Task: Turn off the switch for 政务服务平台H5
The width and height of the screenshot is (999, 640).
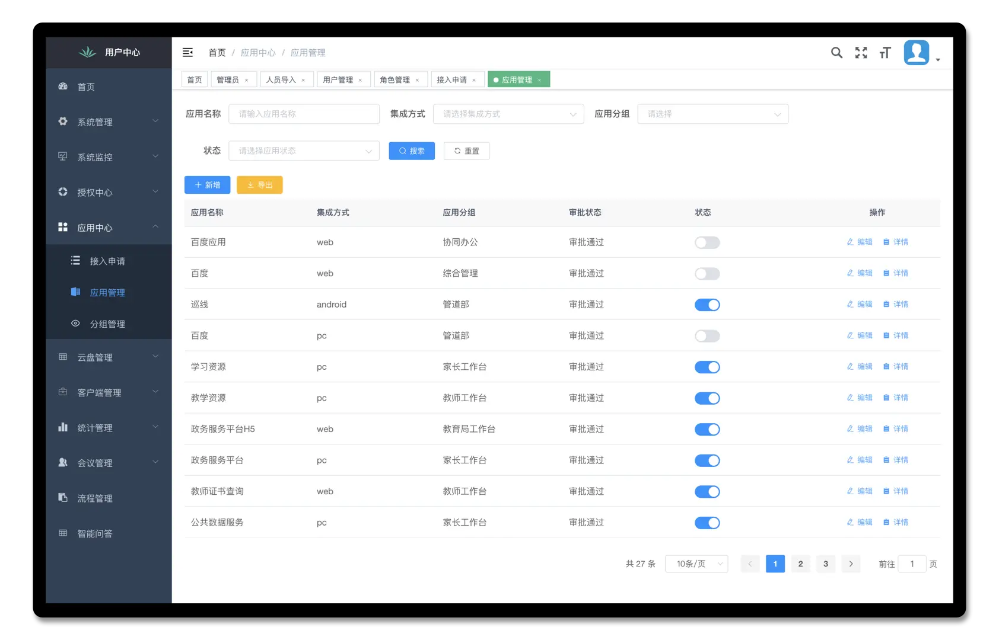Action: tap(707, 429)
